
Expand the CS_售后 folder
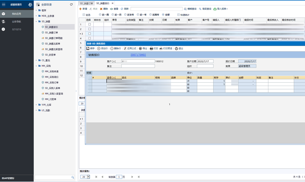(x=36, y=60)
